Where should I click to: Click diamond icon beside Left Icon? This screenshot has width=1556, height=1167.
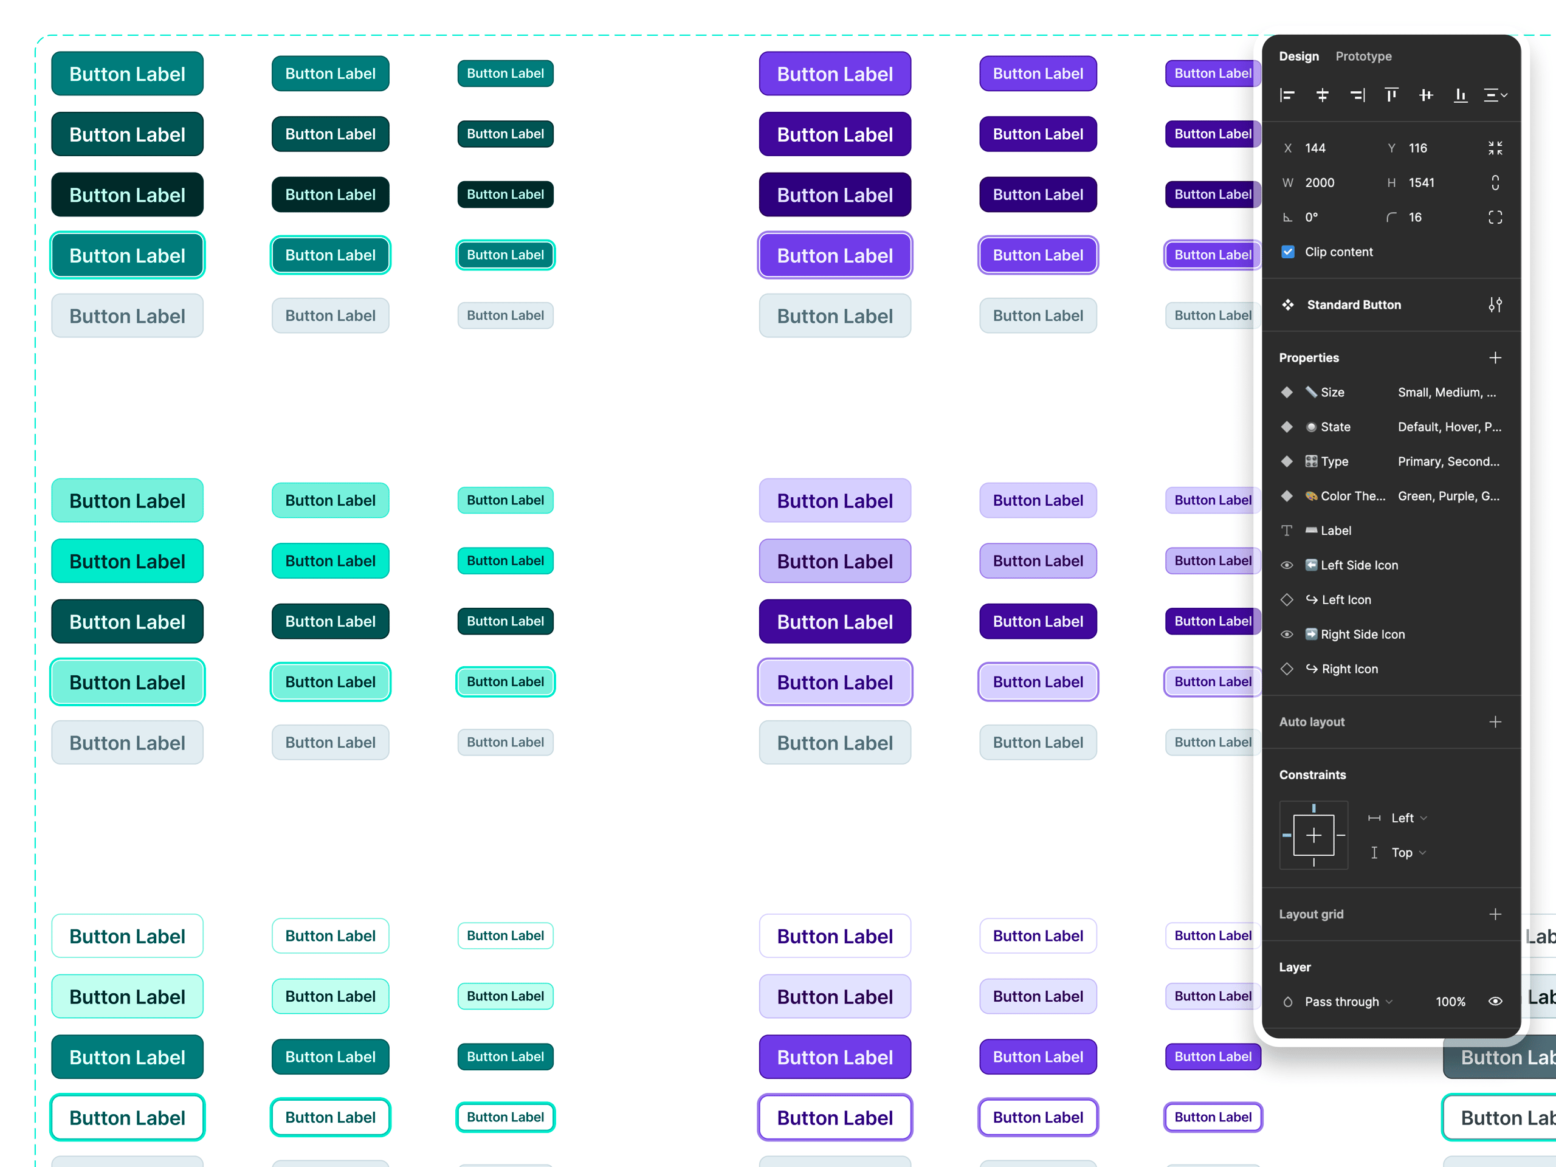click(1287, 599)
